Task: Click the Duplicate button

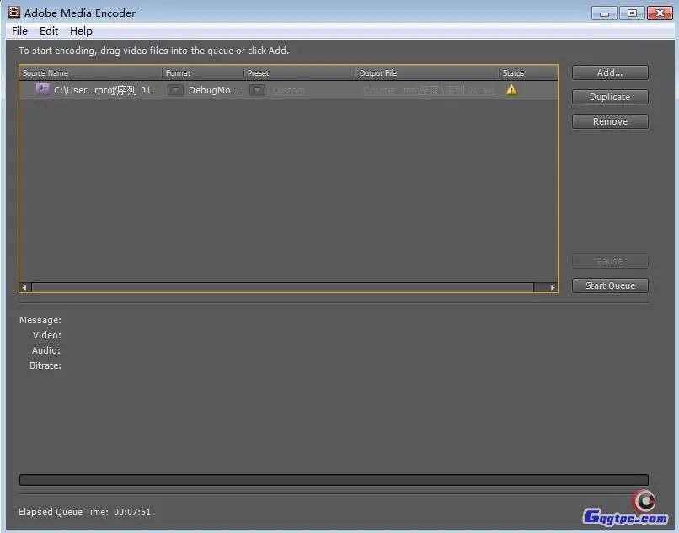Action: pyautogui.click(x=610, y=97)
